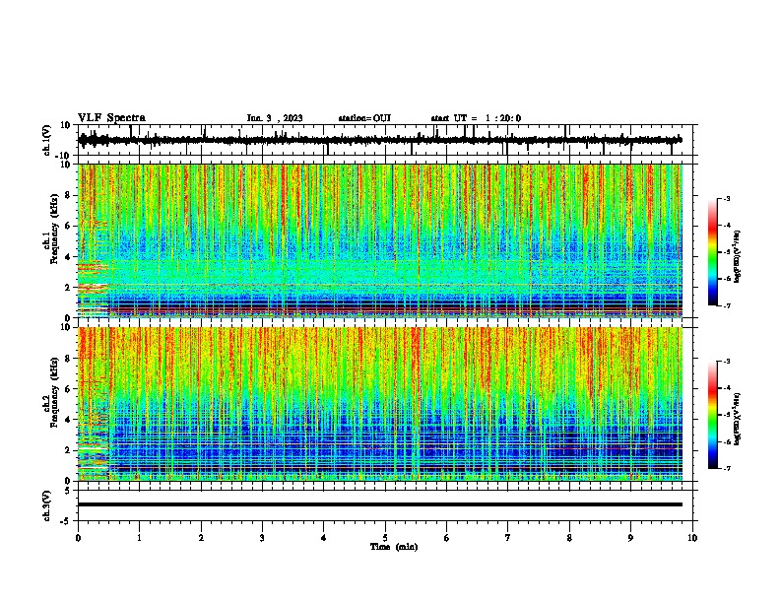780x603 pixels.
Task: Click the "5" tick on ch.3(V) axis
Action: (68, 491)
